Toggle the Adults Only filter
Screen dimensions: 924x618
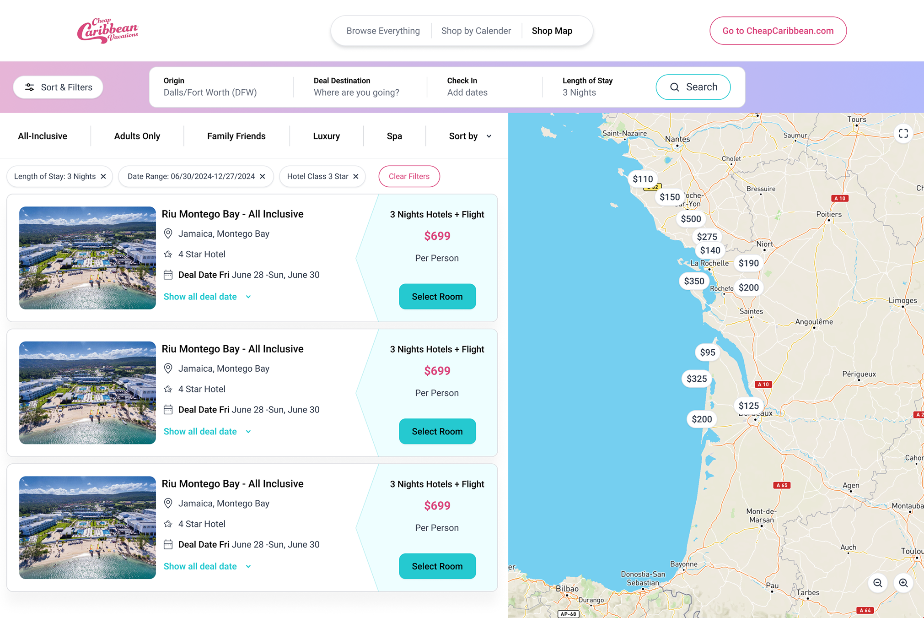137,136
